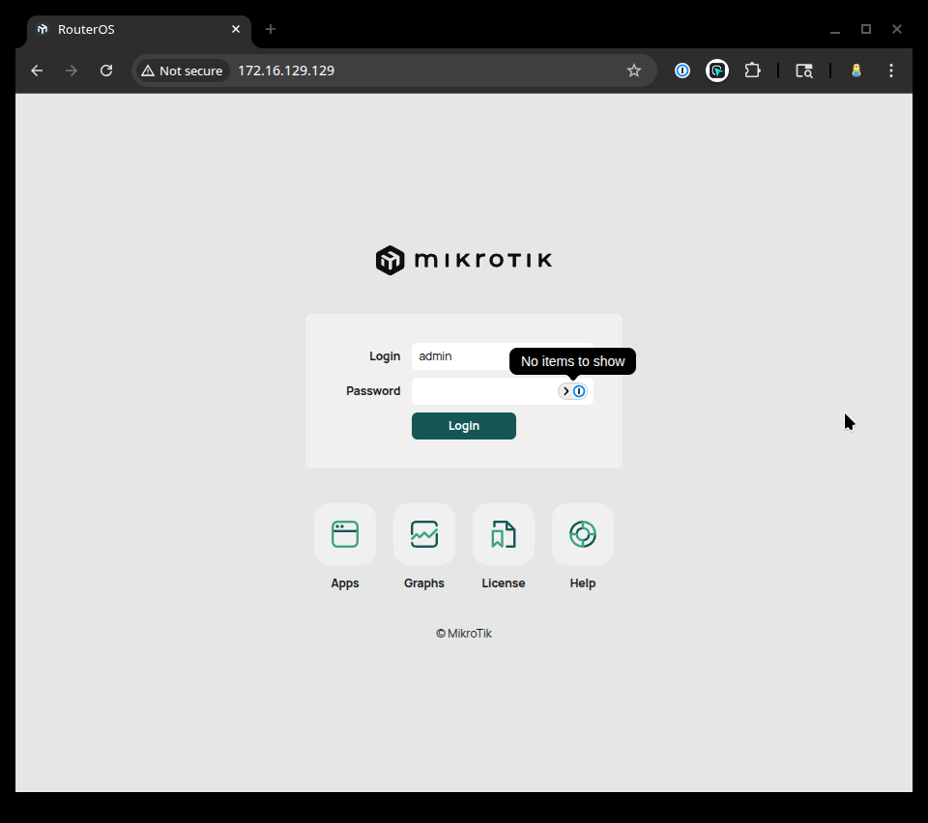Click the Graphs label text
Viewport: 928px width, 823px height.
[x=423, y=583]
